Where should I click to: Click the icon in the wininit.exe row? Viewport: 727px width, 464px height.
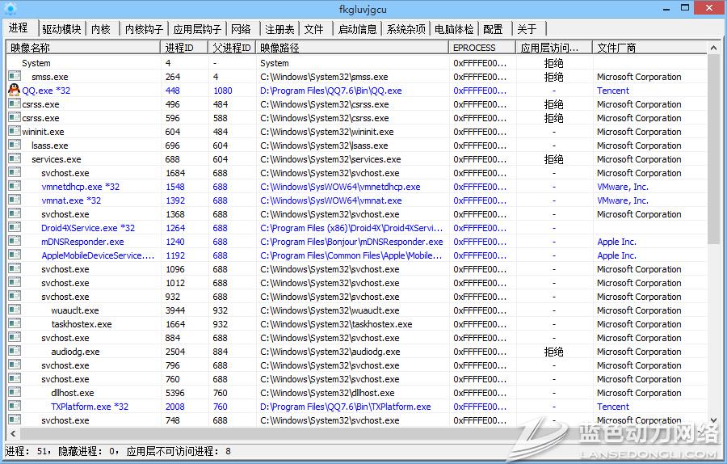[x=14, y=132]
